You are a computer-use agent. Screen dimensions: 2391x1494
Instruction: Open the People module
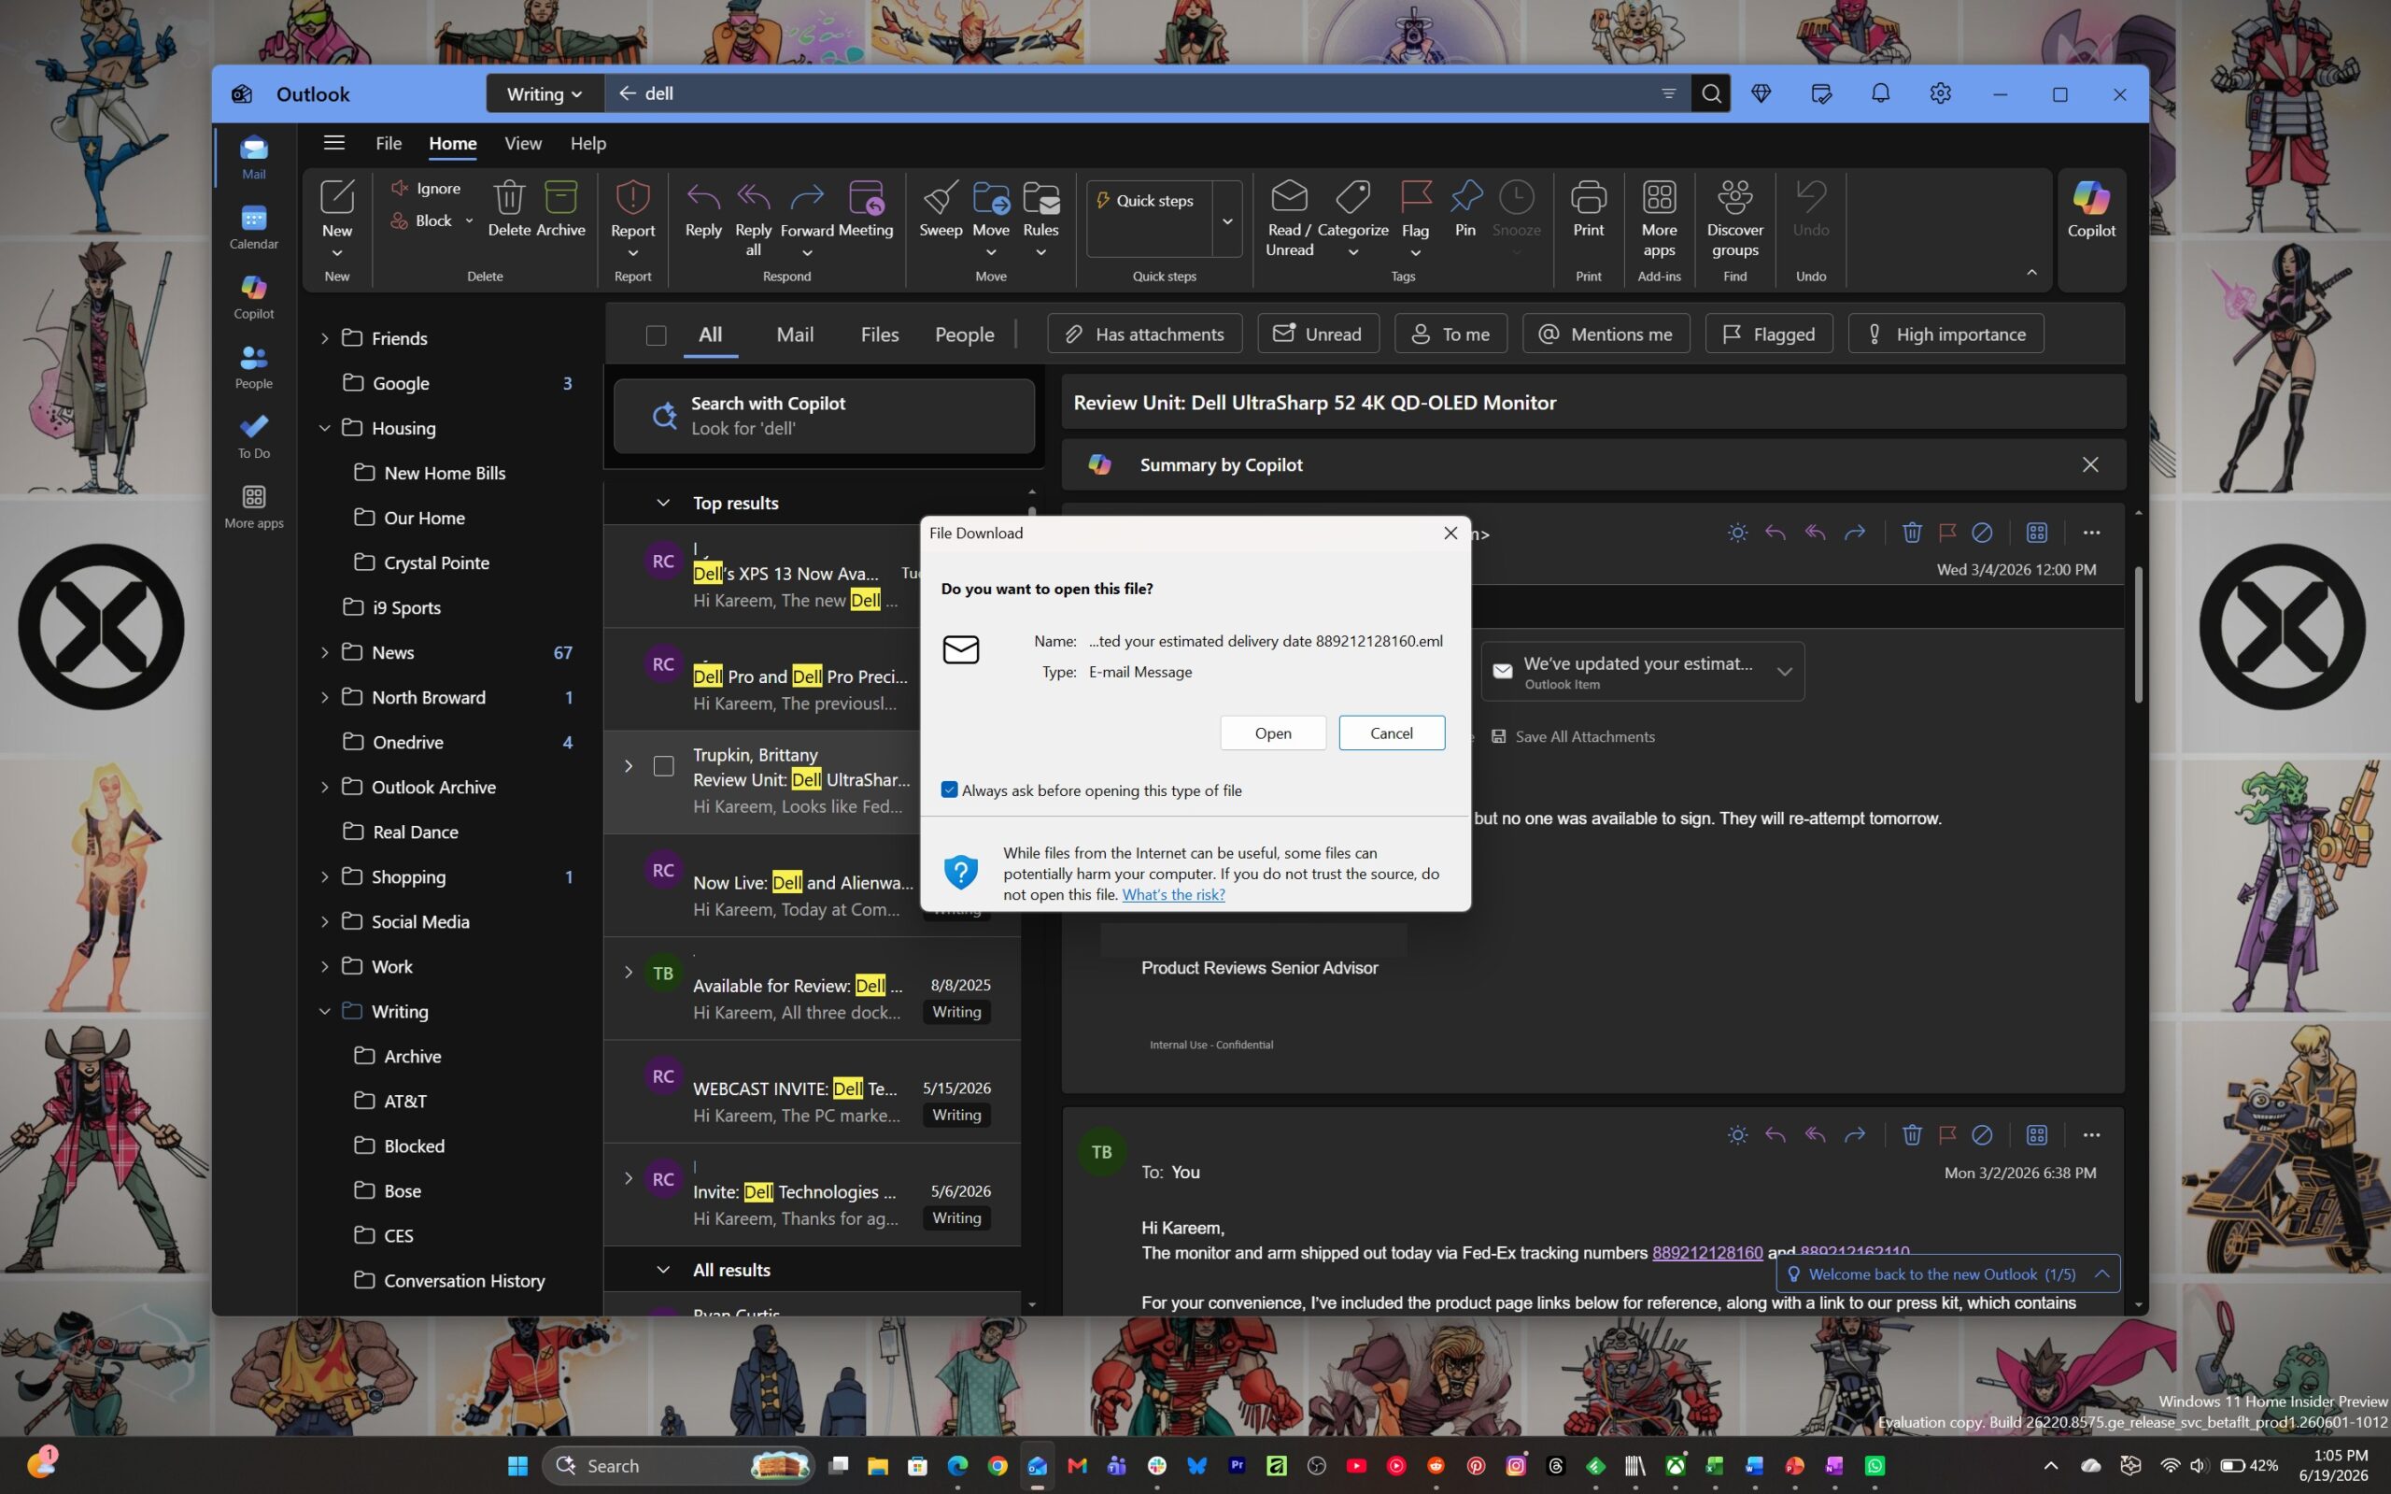click(254, 366)
